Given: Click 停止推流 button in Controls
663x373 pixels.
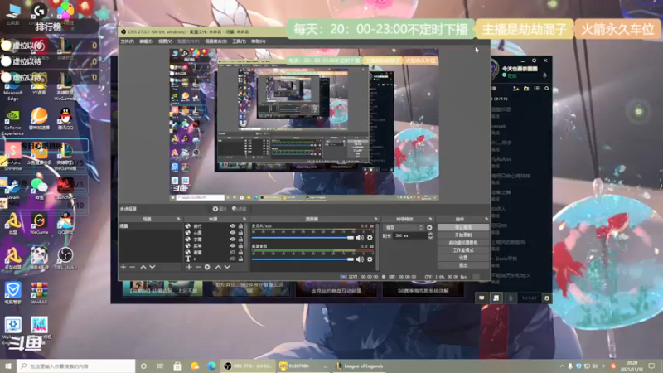Looking at the screenshot, I should 463,227.
